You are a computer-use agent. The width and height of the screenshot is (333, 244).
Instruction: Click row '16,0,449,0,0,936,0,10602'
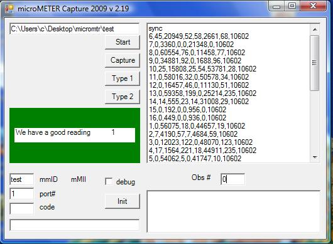pyautogui.click(x=187, y=118)
